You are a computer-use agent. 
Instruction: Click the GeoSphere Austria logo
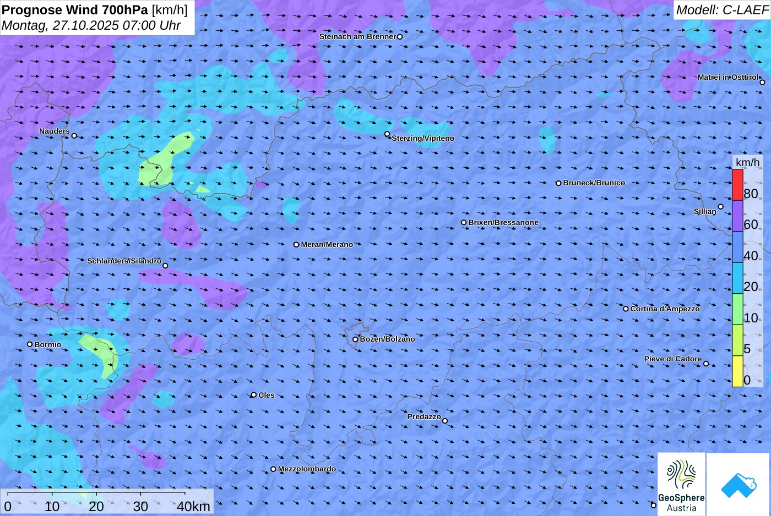681,484
